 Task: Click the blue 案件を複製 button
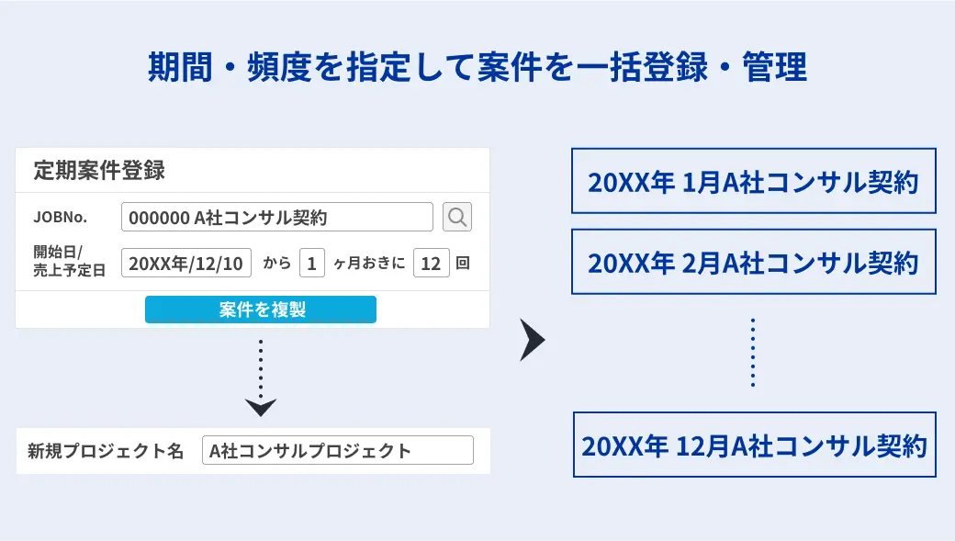coord(261,310)
